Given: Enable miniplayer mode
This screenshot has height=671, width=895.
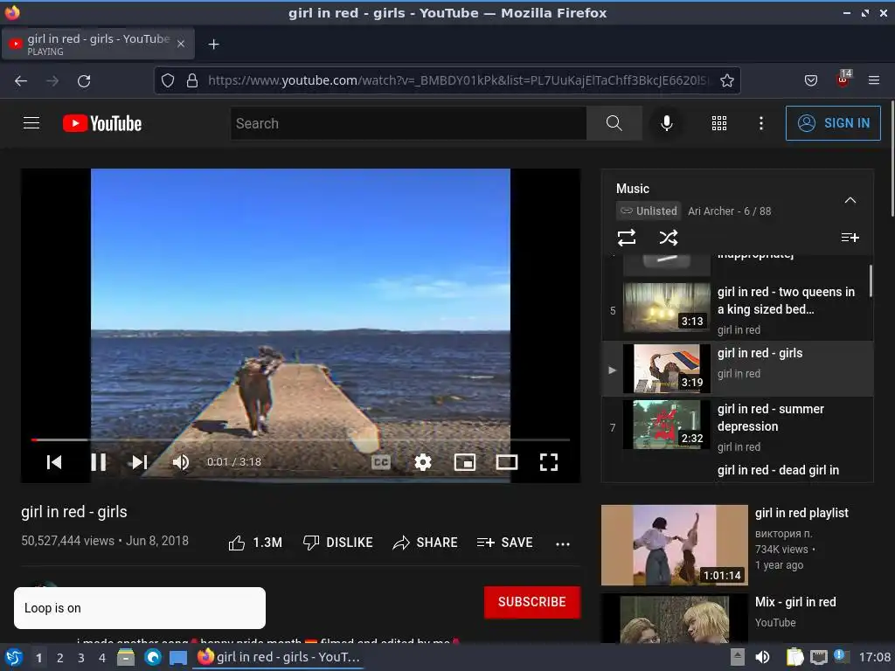Looking at the screenshot, I should coord(465,462).
